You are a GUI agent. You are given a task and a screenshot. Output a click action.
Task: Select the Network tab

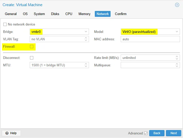103,14
